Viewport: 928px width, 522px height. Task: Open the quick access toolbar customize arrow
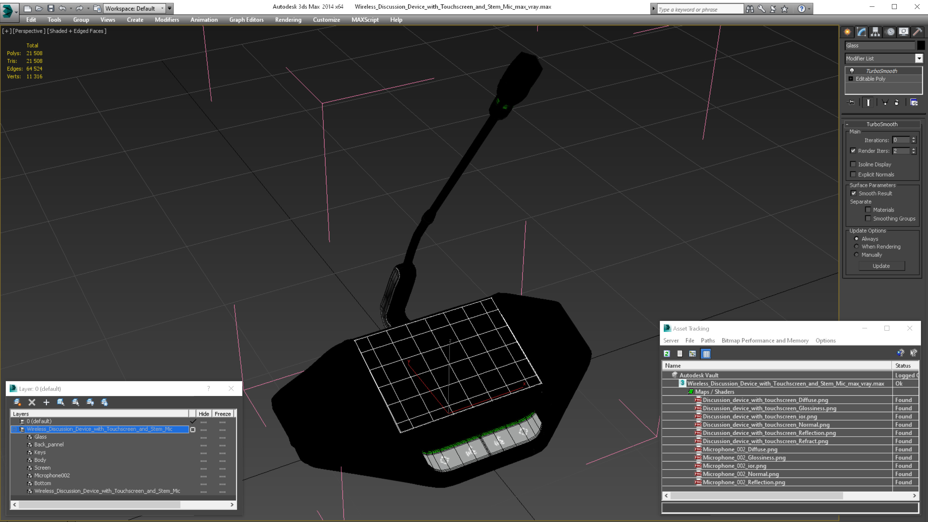pyautogui.click(x=169, y=8)
